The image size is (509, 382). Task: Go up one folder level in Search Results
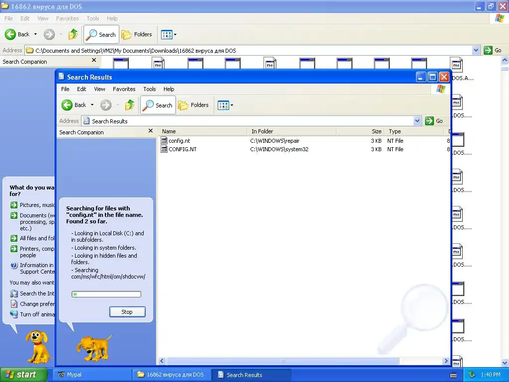pos(130,105)
